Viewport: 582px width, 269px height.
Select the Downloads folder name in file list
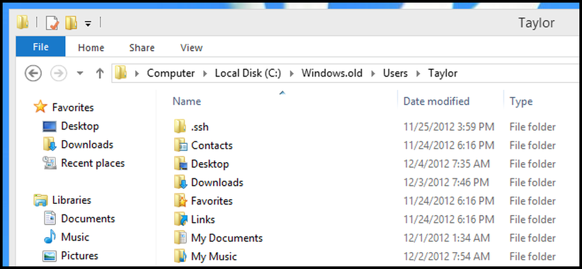tap(217, 182)
